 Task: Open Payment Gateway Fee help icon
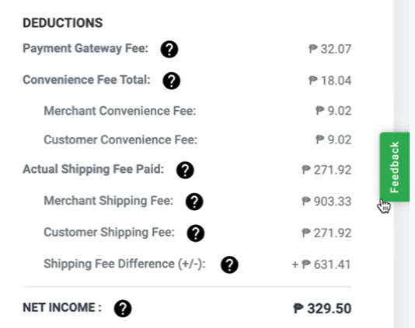click(x=169, y=49)
